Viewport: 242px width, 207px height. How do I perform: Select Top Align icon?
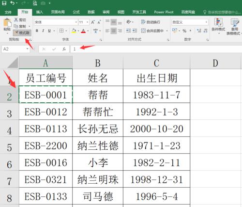click(107, 22)
